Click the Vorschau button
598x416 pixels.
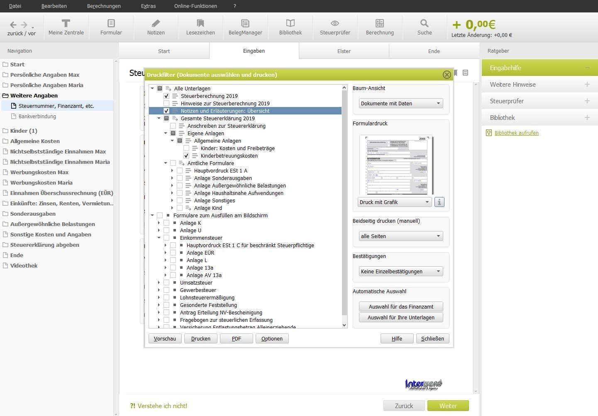[165, 338]
